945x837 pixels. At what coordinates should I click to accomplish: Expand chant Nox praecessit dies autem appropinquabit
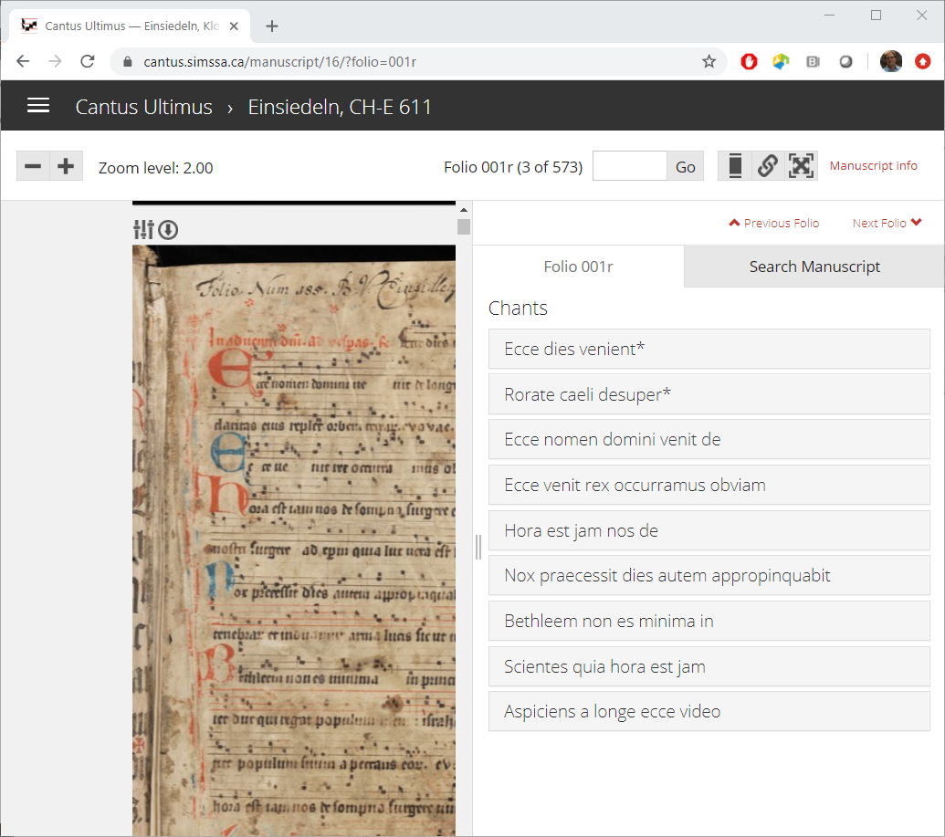709,575
